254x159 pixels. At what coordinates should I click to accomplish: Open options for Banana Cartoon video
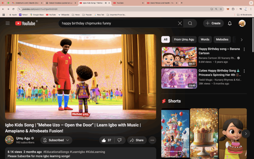click(x=244, y=49)
